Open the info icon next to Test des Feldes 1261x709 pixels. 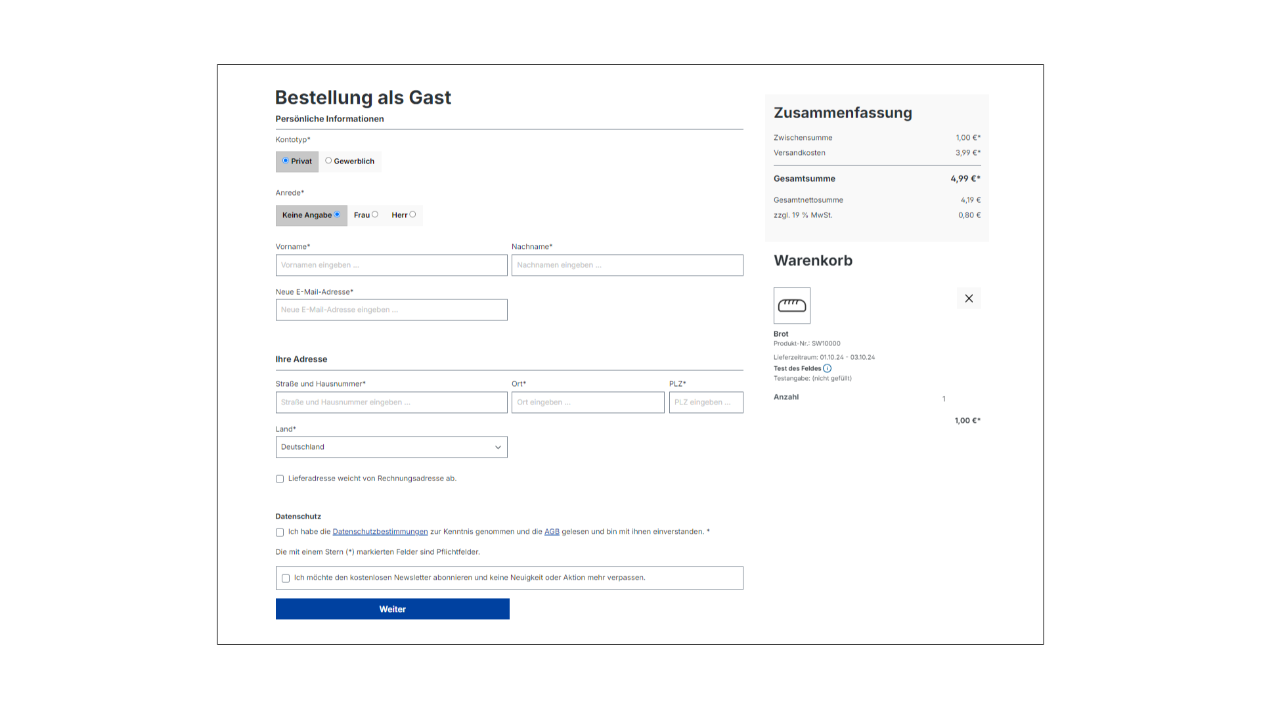[x=827, y=368]
